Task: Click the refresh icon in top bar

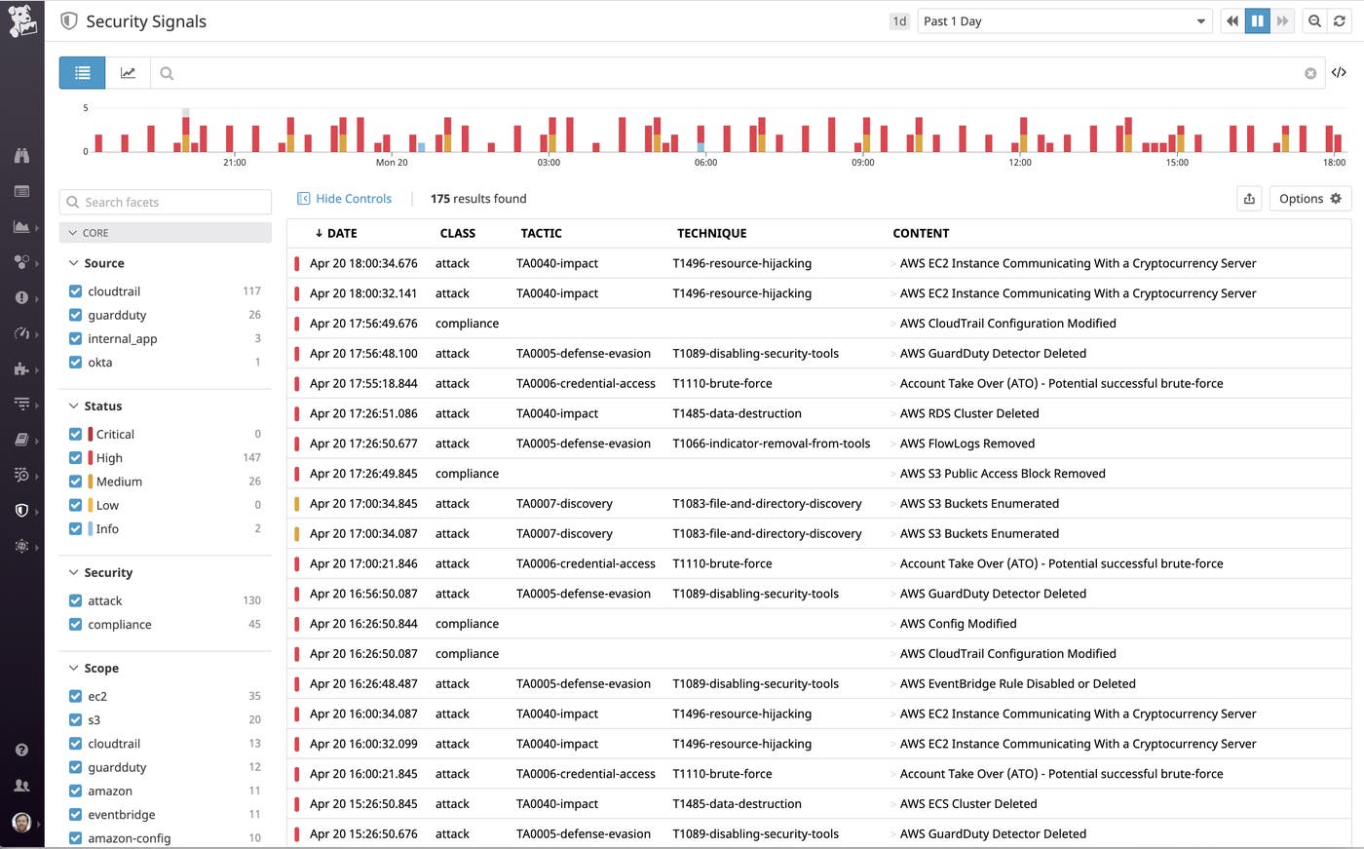Action: [x=1340, y=21]
